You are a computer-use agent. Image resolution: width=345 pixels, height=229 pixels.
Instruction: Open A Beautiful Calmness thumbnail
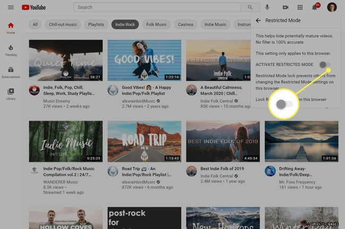(218, 60)
